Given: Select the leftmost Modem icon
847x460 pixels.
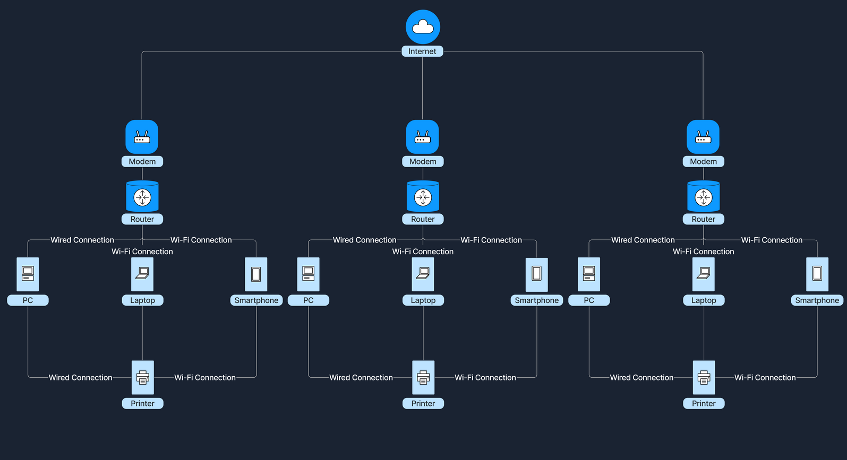Looking at the screenshot, I should (142, 137).
